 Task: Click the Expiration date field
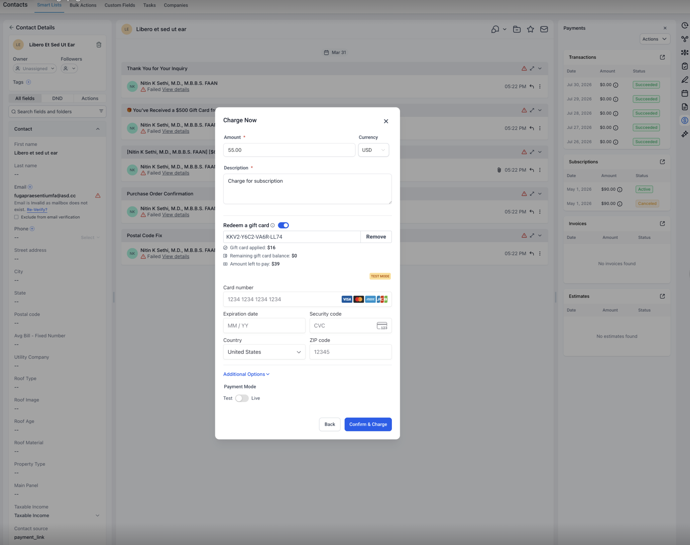coord(264,326)
